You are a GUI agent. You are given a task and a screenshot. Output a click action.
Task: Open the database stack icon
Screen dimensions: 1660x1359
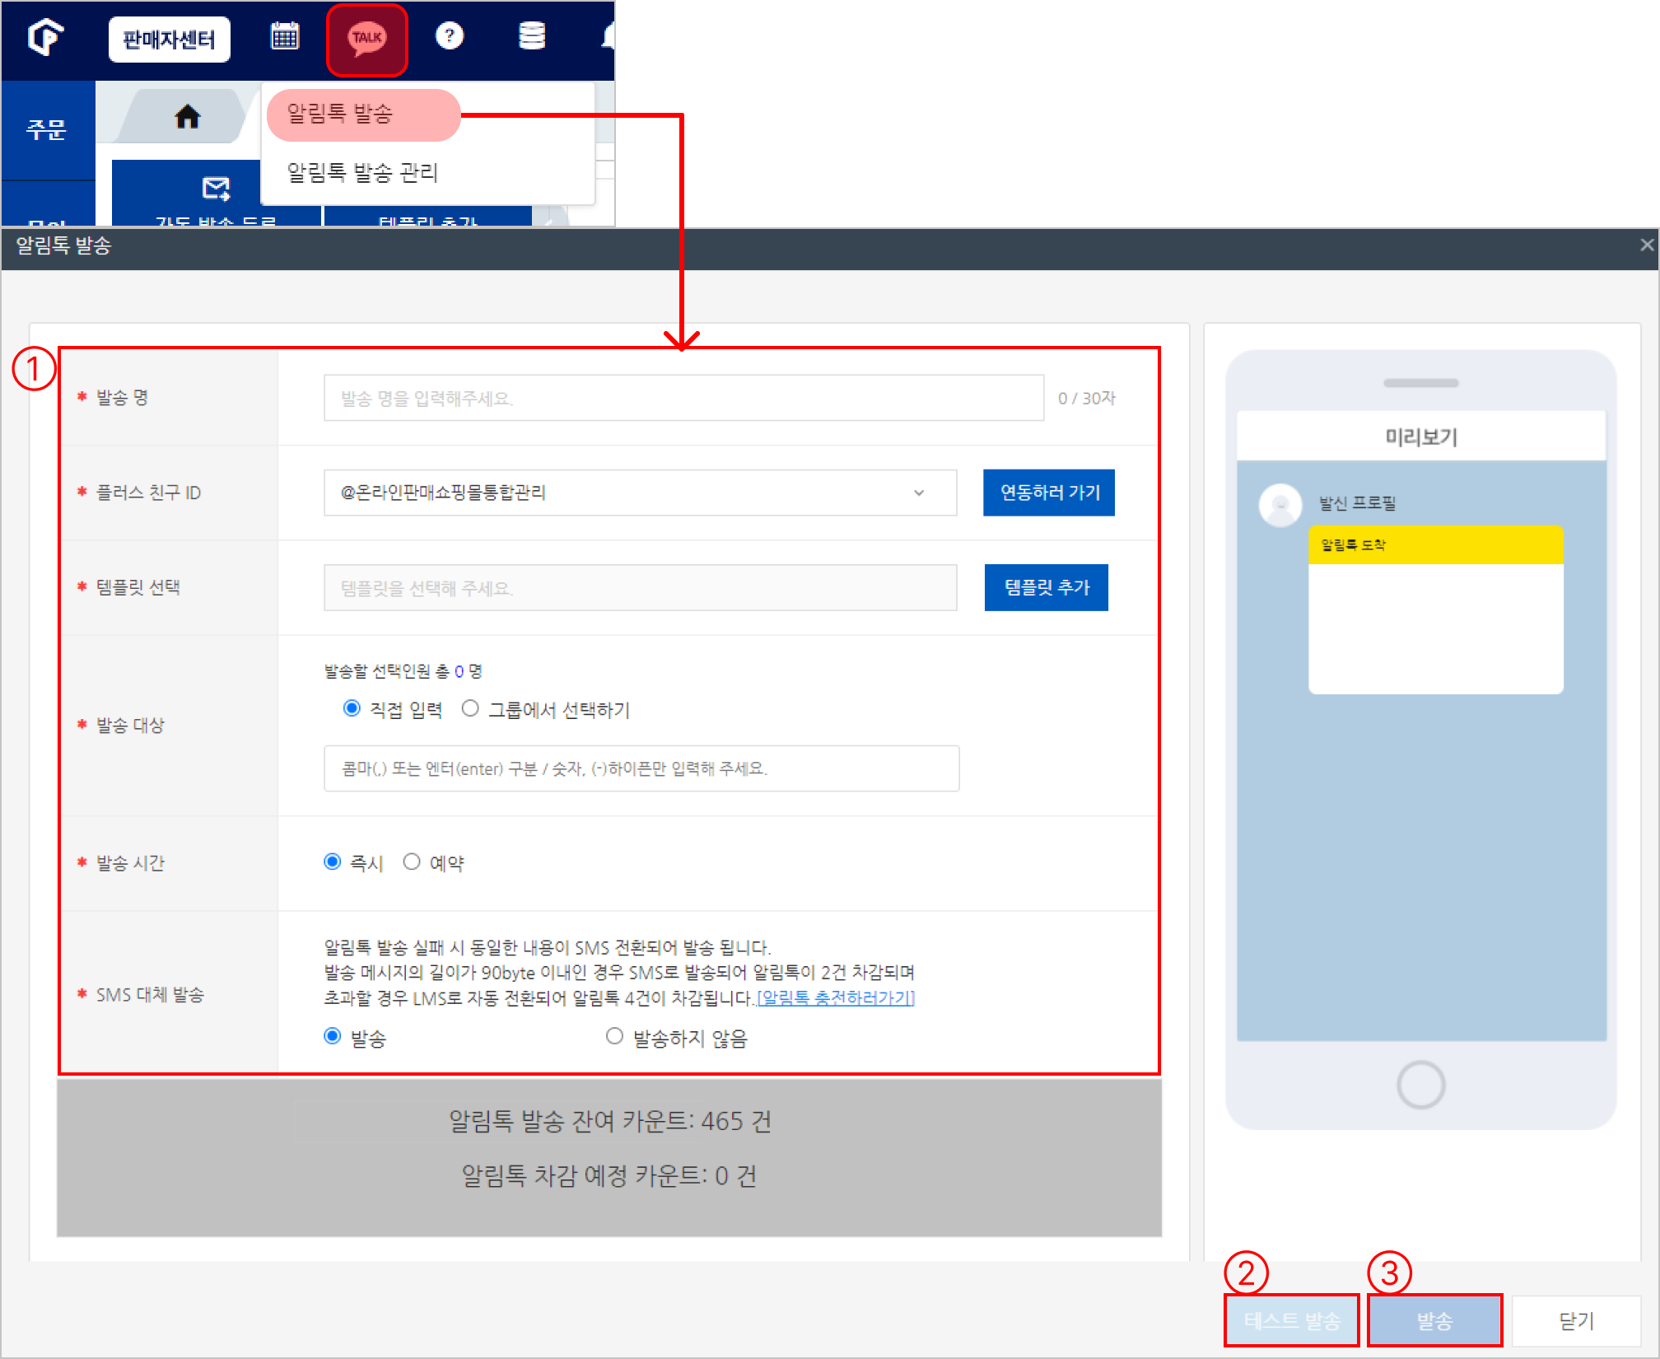532,36
